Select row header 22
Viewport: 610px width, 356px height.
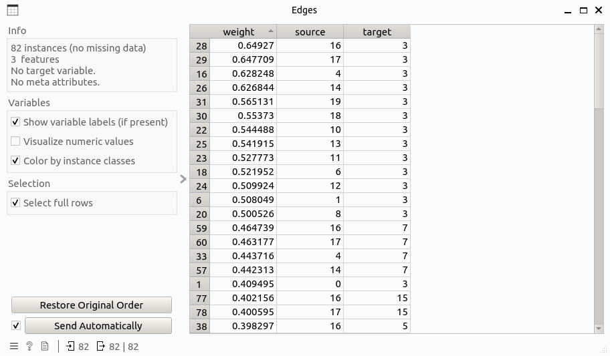point(200,130)
